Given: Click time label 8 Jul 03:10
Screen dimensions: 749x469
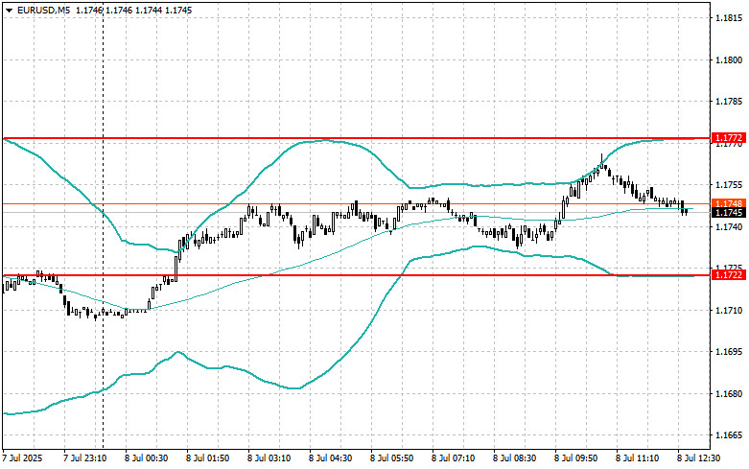Looking at the screenshot, I should 269,458.
